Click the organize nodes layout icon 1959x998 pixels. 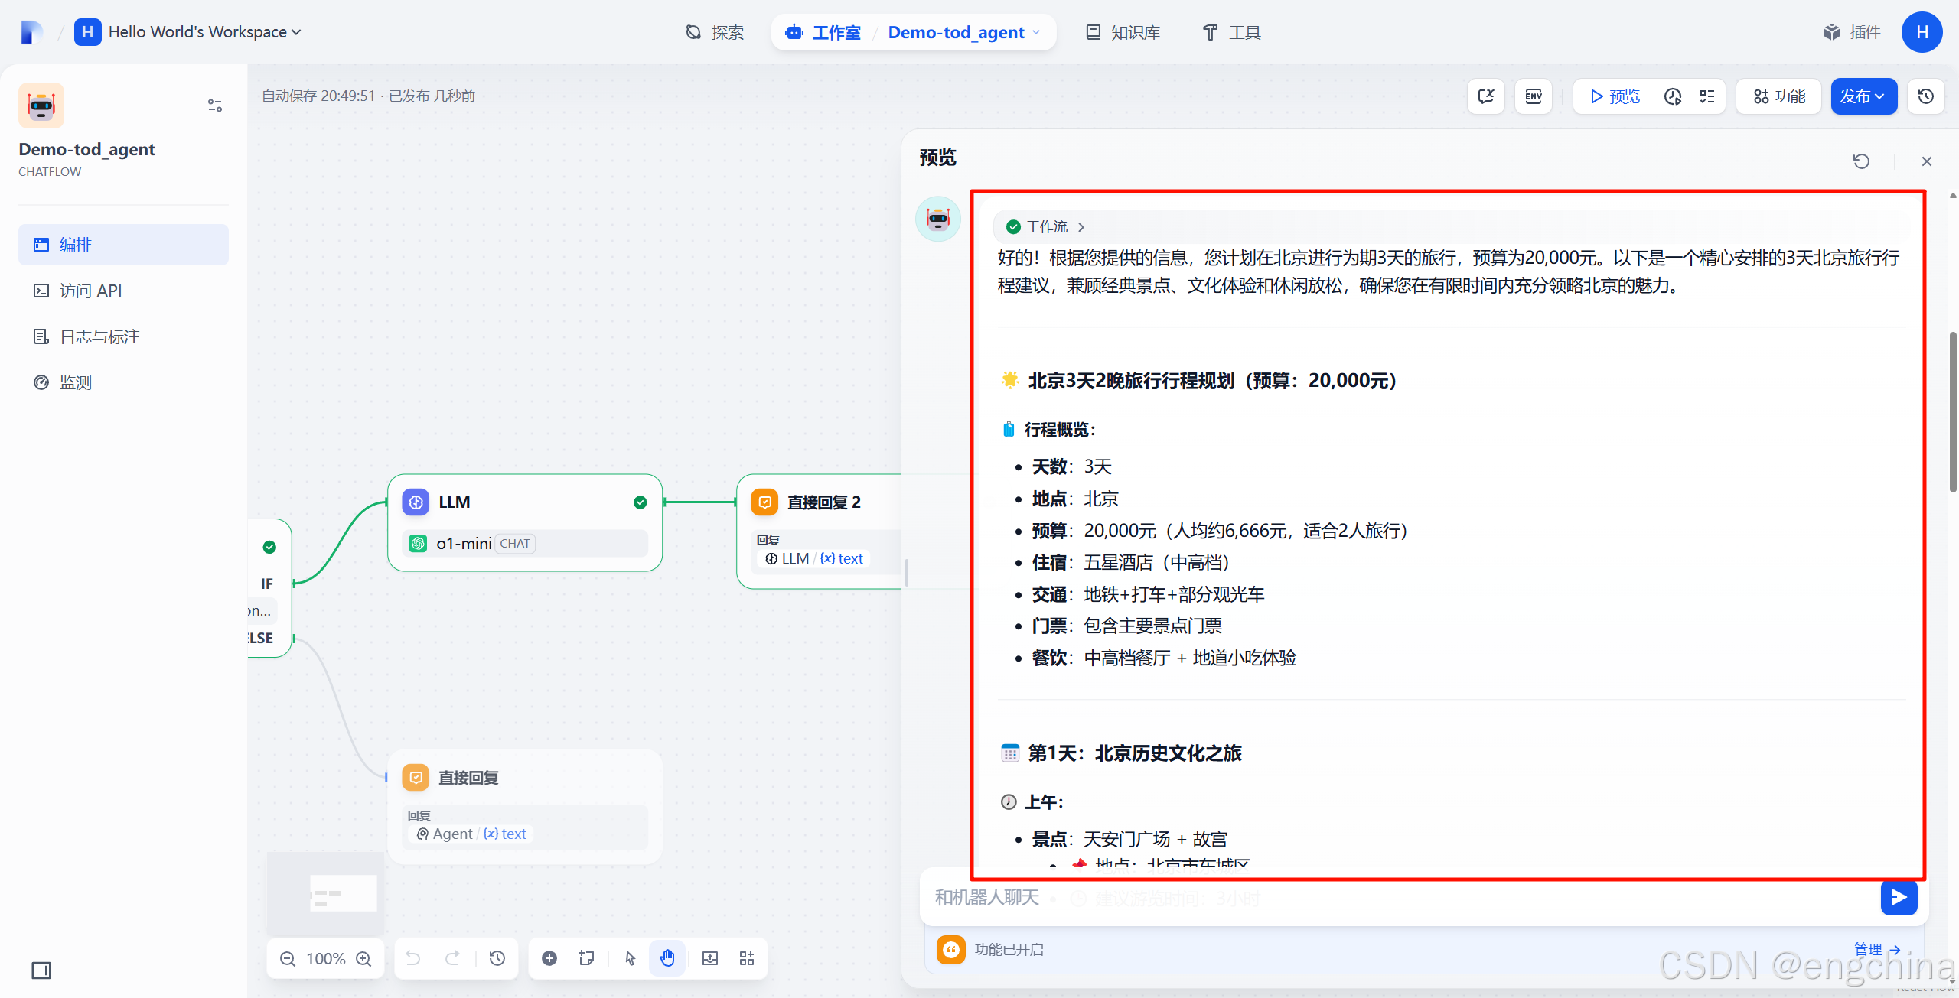point(747,958)
